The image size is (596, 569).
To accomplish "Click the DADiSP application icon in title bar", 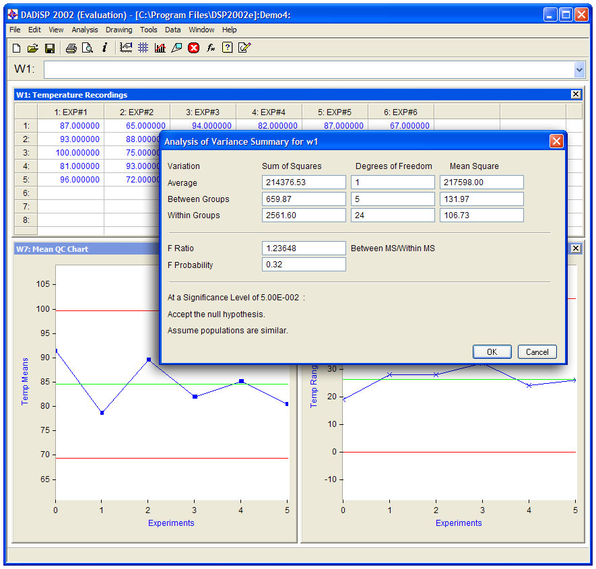I will [x=13, y=15].
